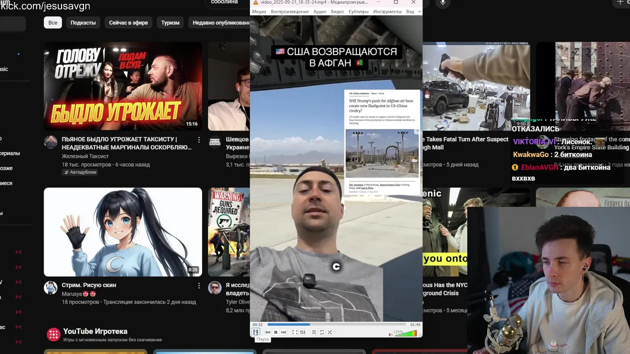
Task: Select the Недавно опубликованные filter chip
Action: pyautogui.click(x=220, y=23)
